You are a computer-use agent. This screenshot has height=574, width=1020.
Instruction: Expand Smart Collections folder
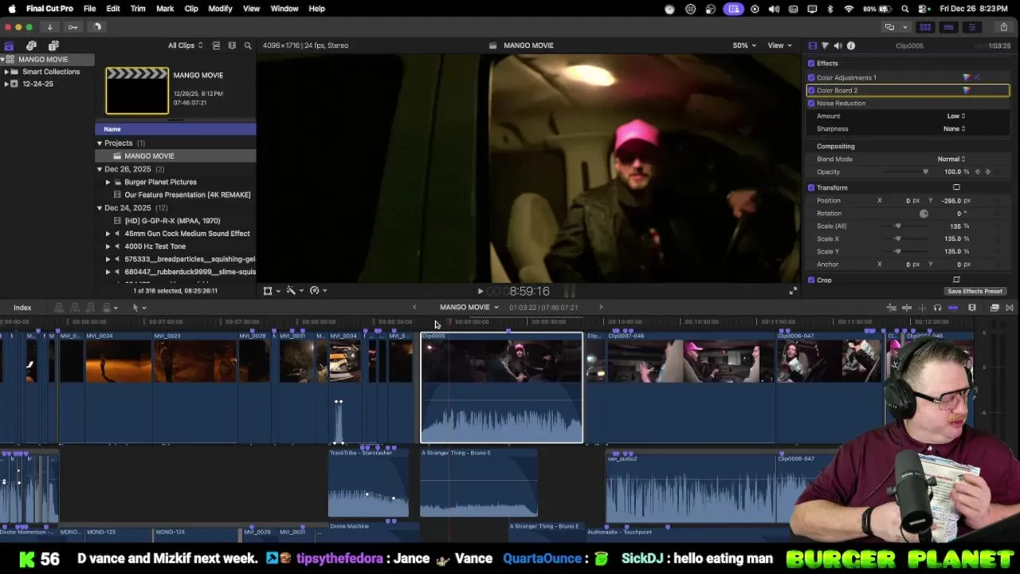coord(6,72)
